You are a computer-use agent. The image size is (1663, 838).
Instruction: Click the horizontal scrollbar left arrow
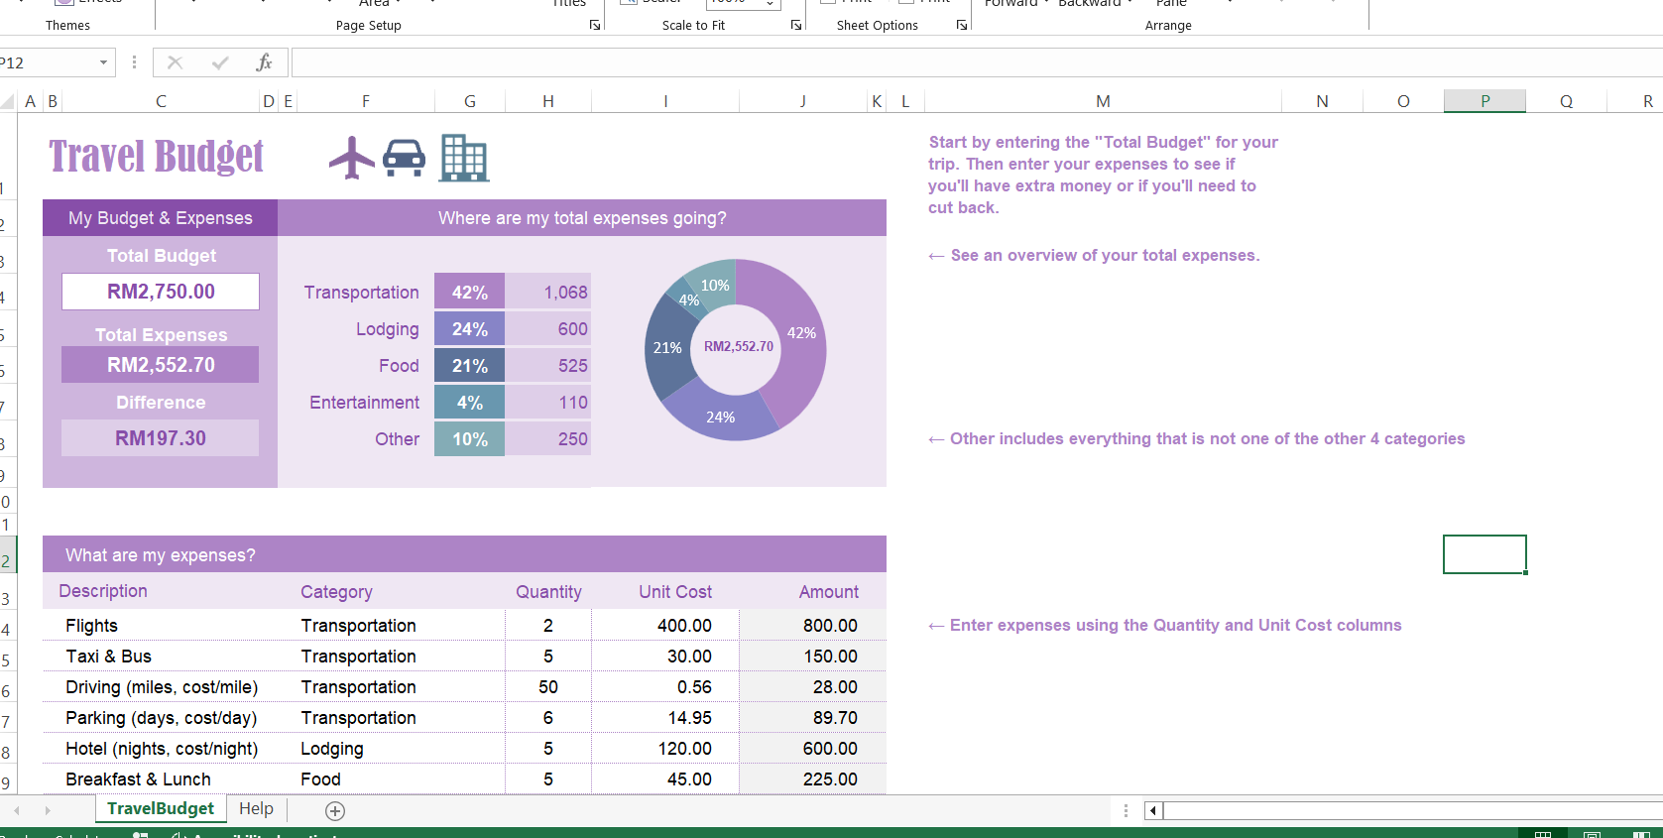[x=1153, y=811]
